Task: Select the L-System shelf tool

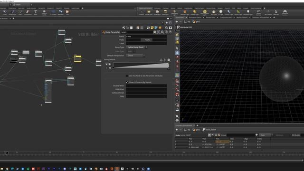Action: (x=53, y=13)
